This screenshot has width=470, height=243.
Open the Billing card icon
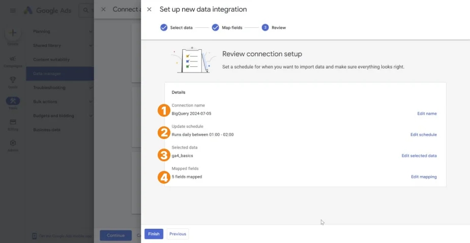13,122
